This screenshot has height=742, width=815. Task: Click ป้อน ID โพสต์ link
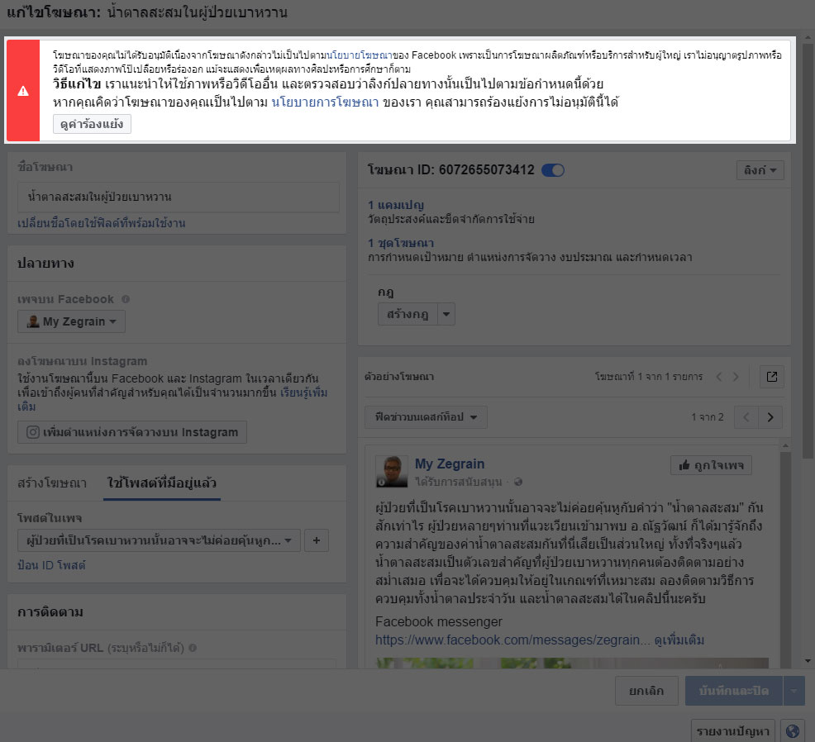(x=51, y=565)
